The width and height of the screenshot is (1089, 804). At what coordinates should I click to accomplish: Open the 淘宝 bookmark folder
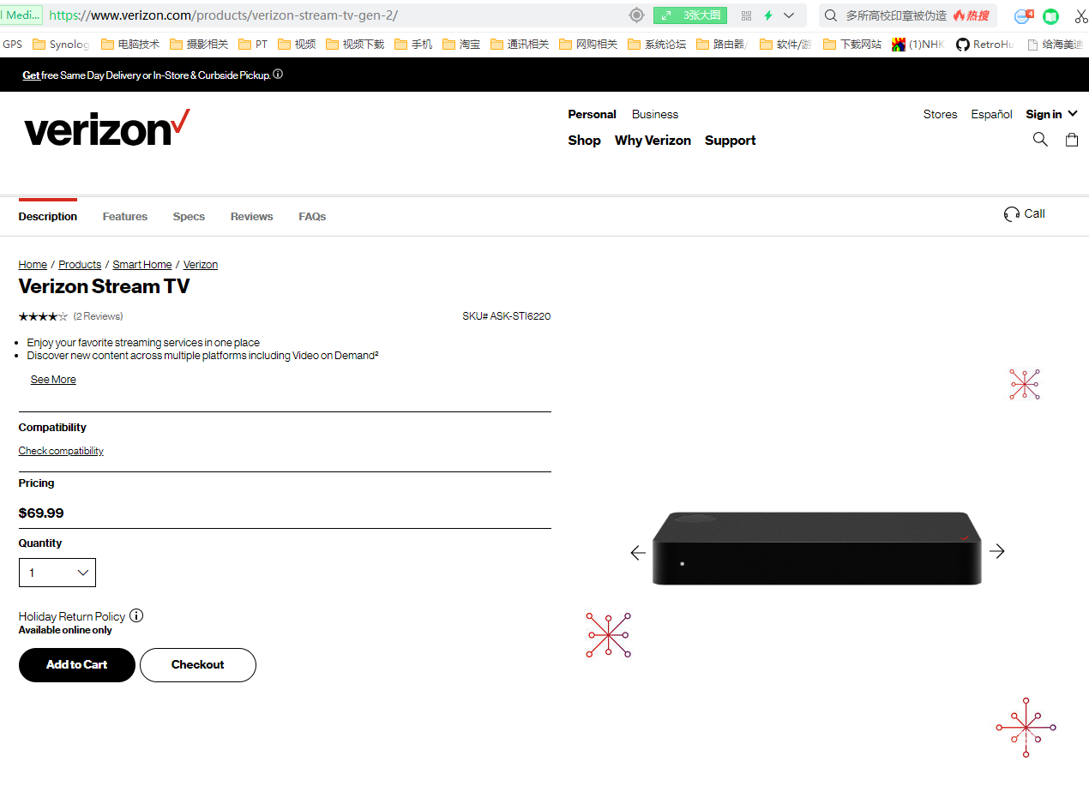[x=461, y=45]
